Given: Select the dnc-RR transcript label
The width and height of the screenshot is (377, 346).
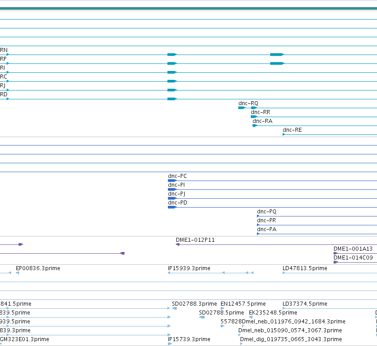Looking at the screenshot, I should tap(260, 112).
